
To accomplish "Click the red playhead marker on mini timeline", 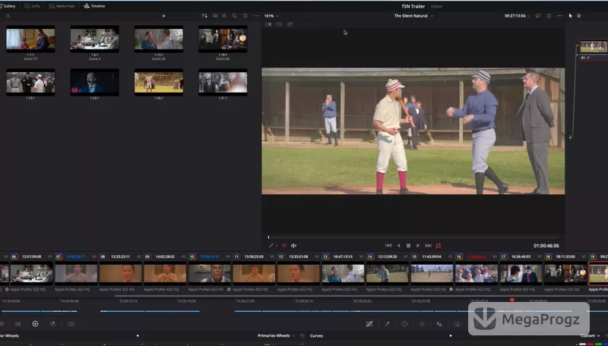I will click(511, 300).
